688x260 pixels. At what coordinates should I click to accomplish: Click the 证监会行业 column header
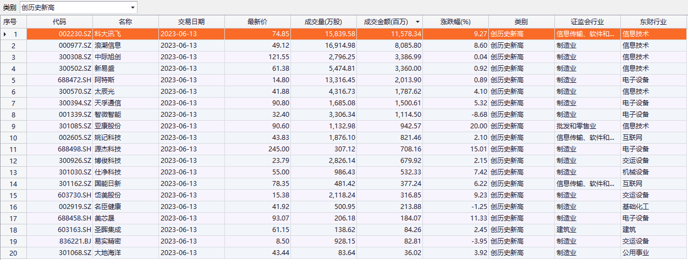(x=587, y=22)
